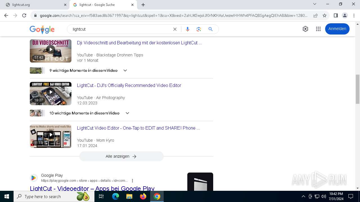Click the browser back arrow

(6, 15)
